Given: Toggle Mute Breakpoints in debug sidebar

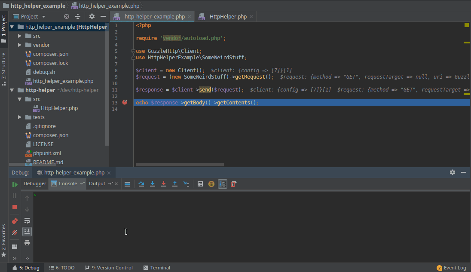Looking at the screenshot, I should click(x=15, y=232).
